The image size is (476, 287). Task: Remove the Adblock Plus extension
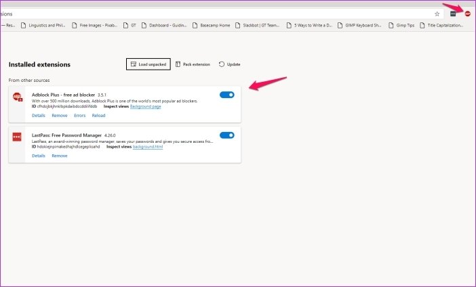(60, 116)
